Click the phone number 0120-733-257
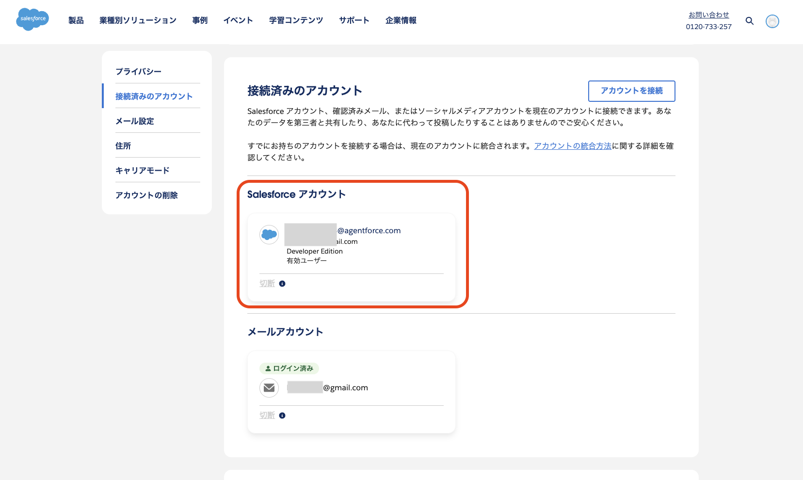This screenshot has width=803, height=480. click(x=708, y=27)
